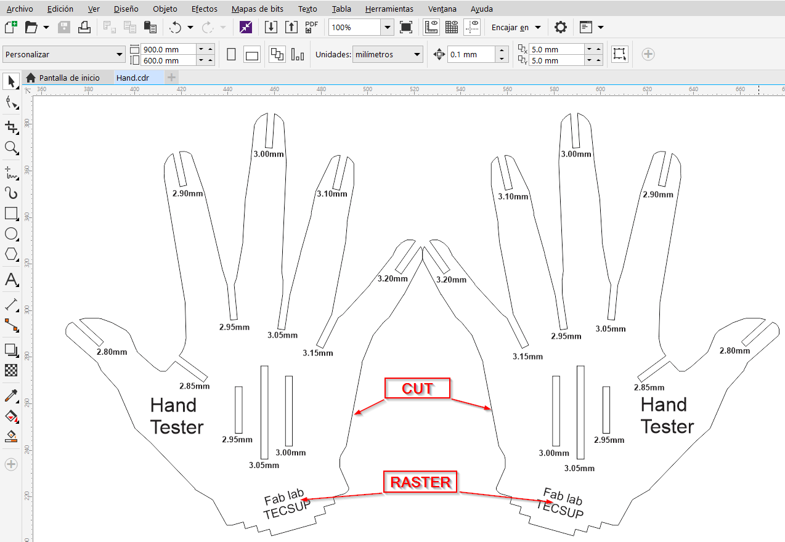This screenshot has height=542, width=785.
Task: Add a new document tab
Action: 172,78
